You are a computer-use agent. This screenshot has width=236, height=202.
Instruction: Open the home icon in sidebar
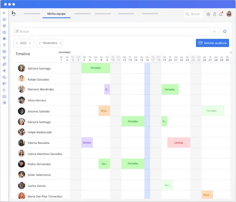4,19
